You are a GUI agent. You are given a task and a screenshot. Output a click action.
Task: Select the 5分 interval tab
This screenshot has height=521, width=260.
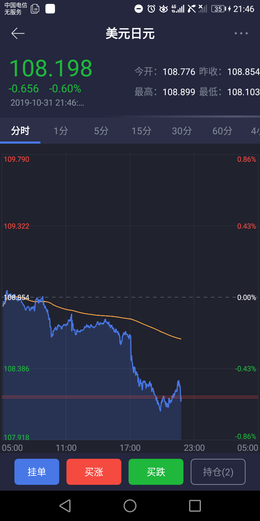point(101,131)
